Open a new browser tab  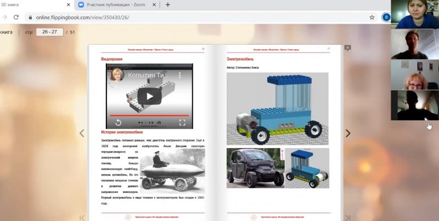[168, 5]
